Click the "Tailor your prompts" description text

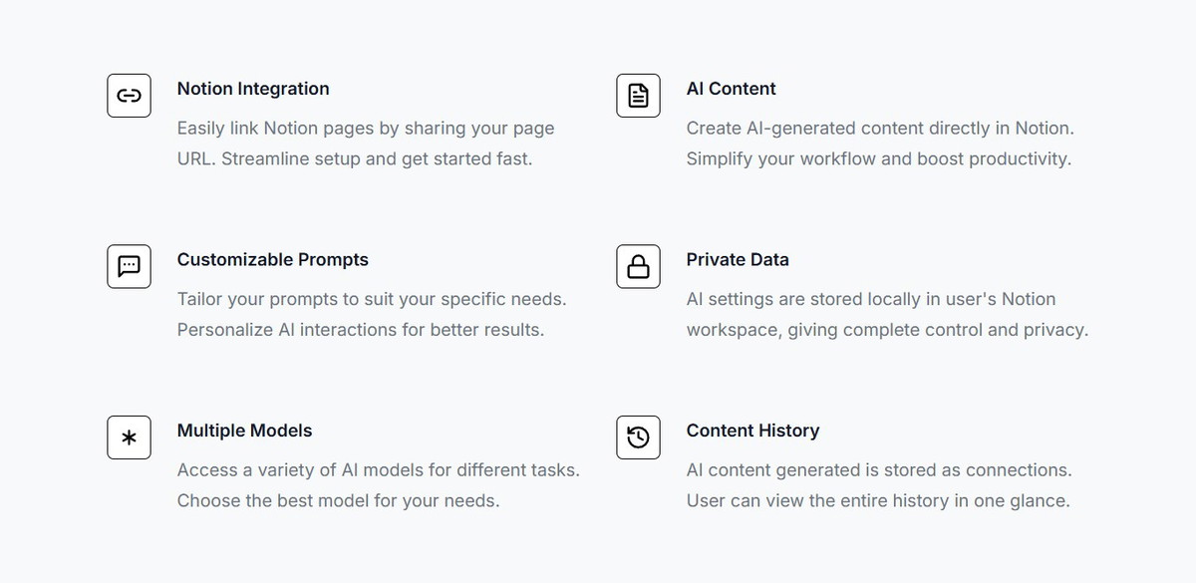[x=371, y=299]
